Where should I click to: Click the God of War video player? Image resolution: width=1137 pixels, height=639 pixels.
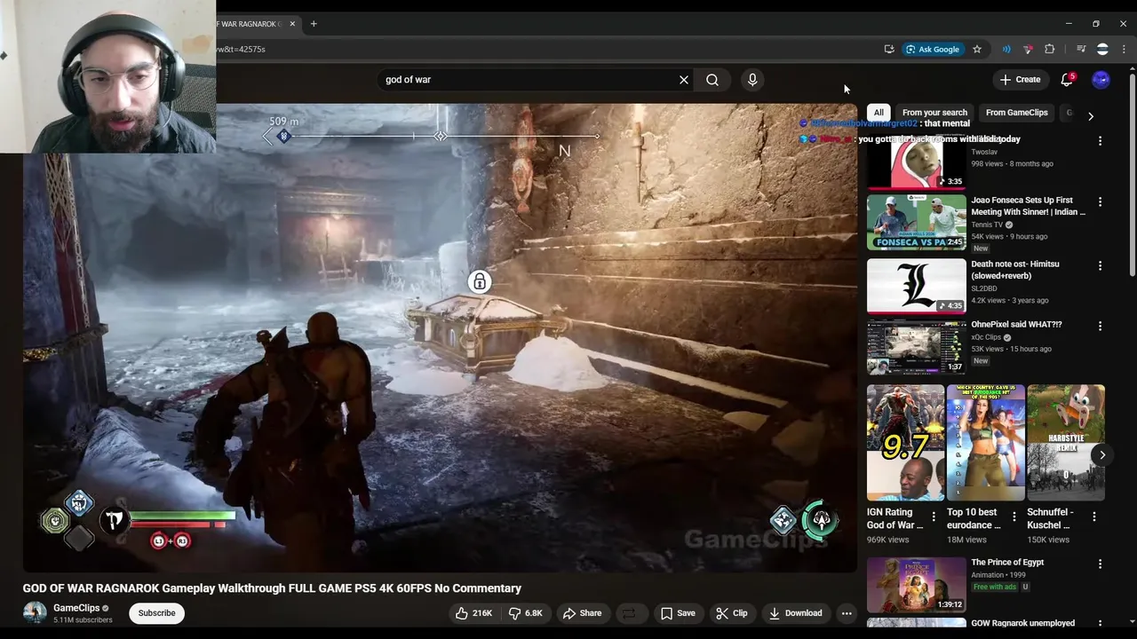pyautogui.click(x=440, y=338)
